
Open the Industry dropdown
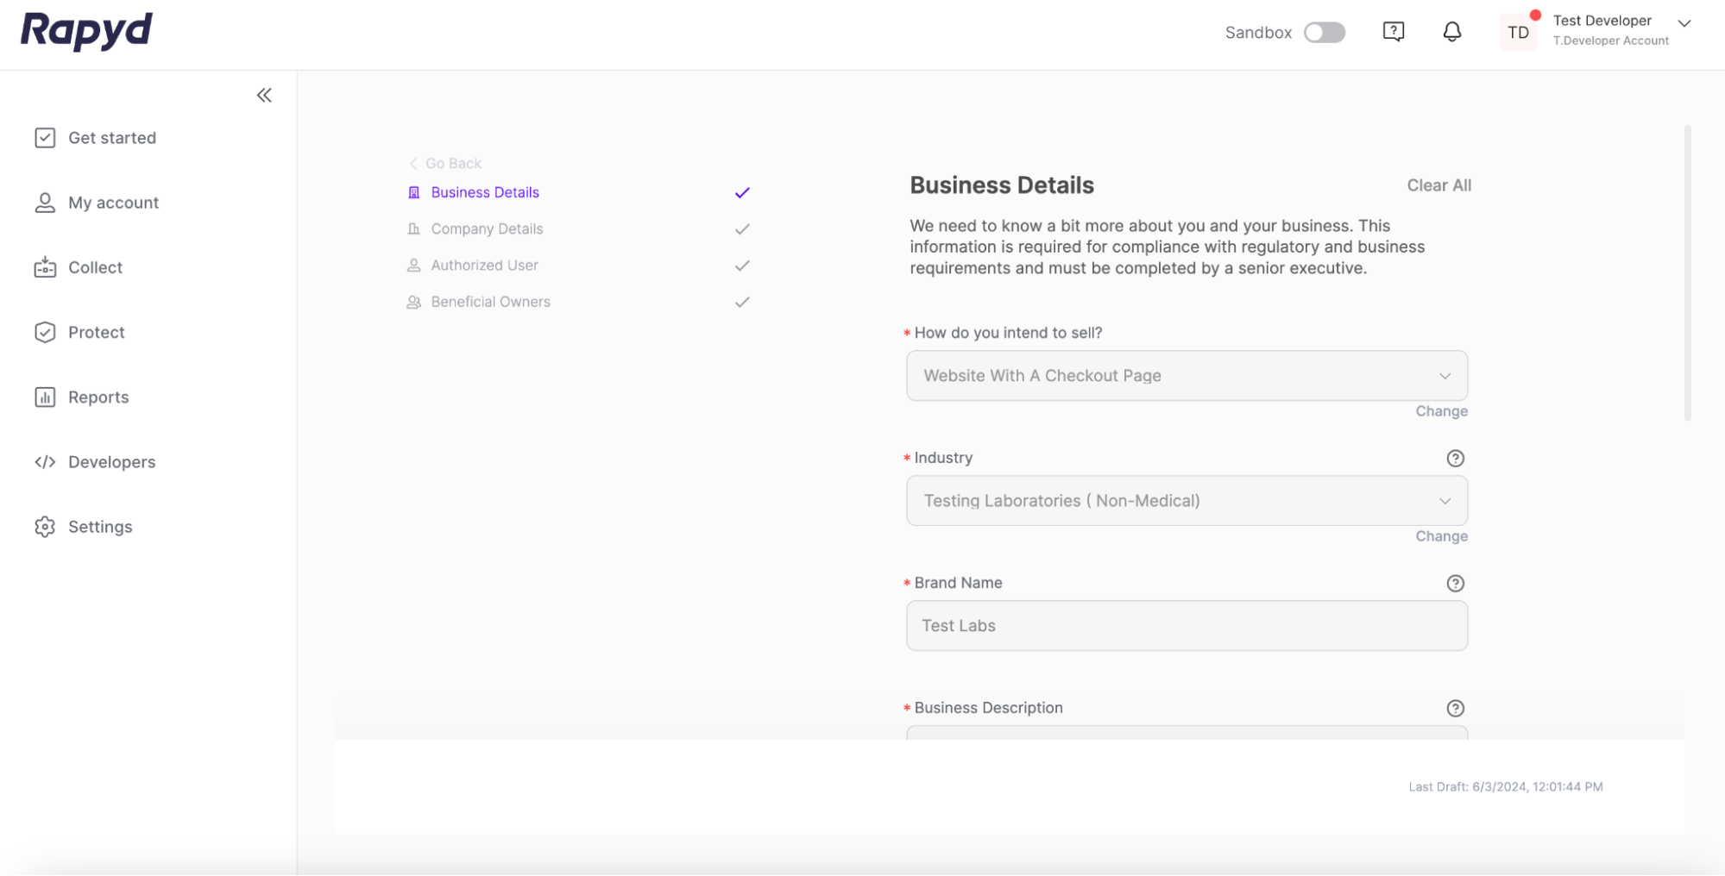coord(1187,501)
